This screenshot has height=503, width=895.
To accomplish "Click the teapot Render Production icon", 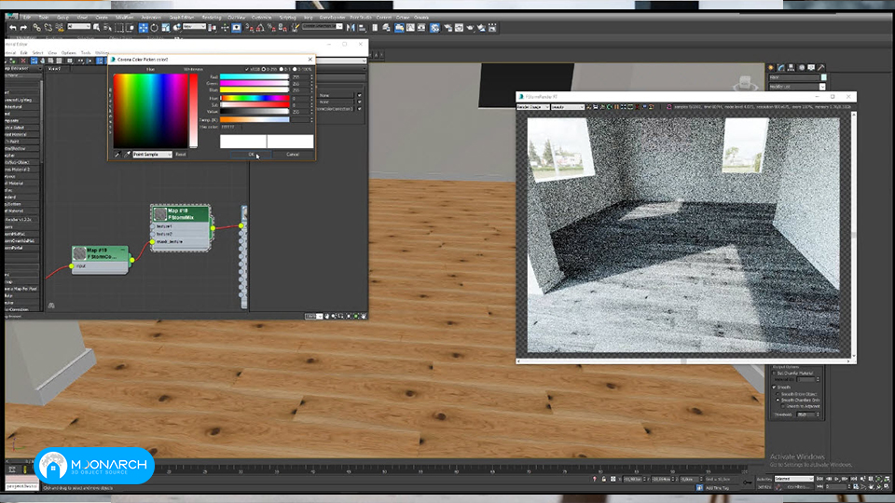I will click(x=470, y=27).
